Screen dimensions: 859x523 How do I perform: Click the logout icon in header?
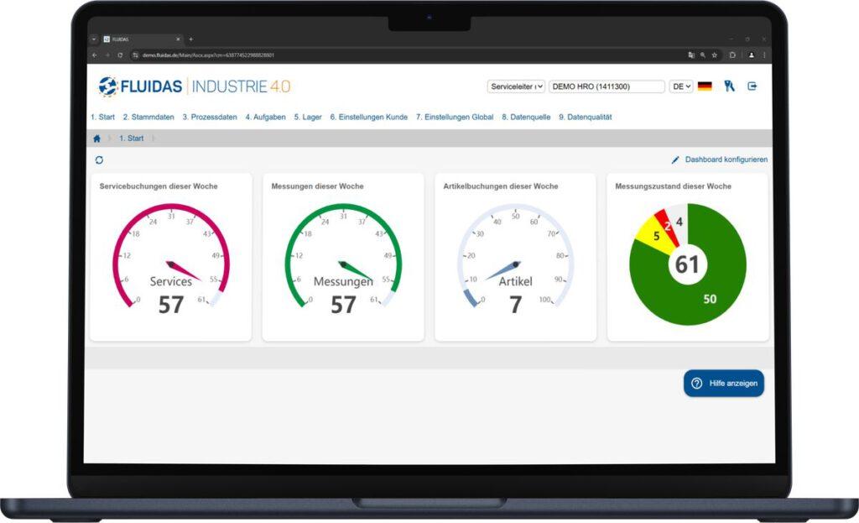coord(752,86)
